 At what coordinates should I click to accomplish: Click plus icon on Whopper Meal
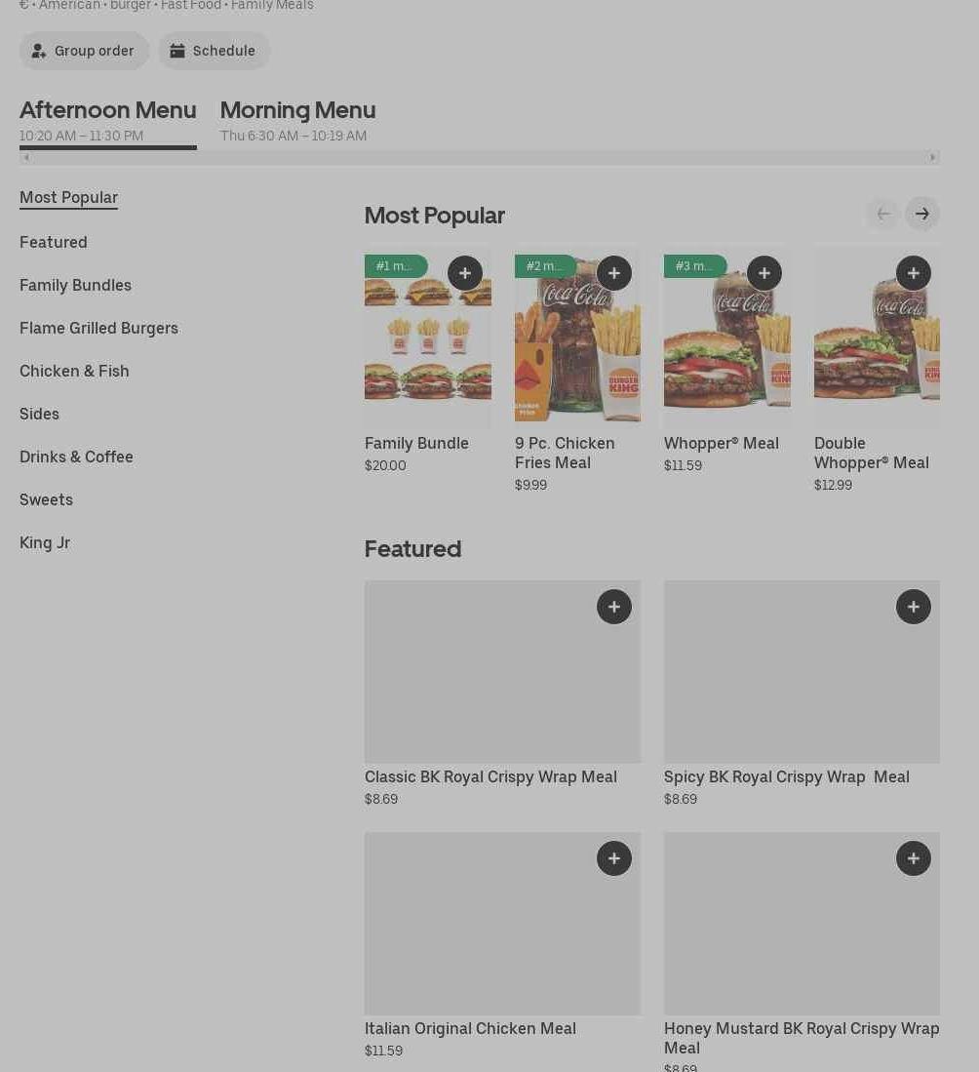tap(764, 273)
